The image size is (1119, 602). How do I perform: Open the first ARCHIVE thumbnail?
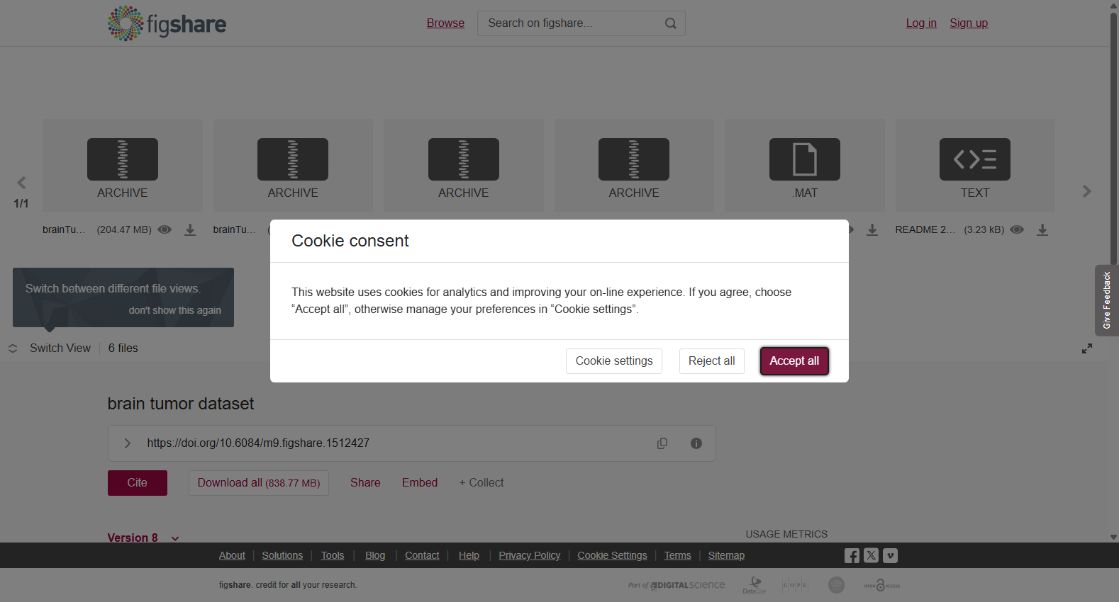pyautogui.click(x=123, y=165)
